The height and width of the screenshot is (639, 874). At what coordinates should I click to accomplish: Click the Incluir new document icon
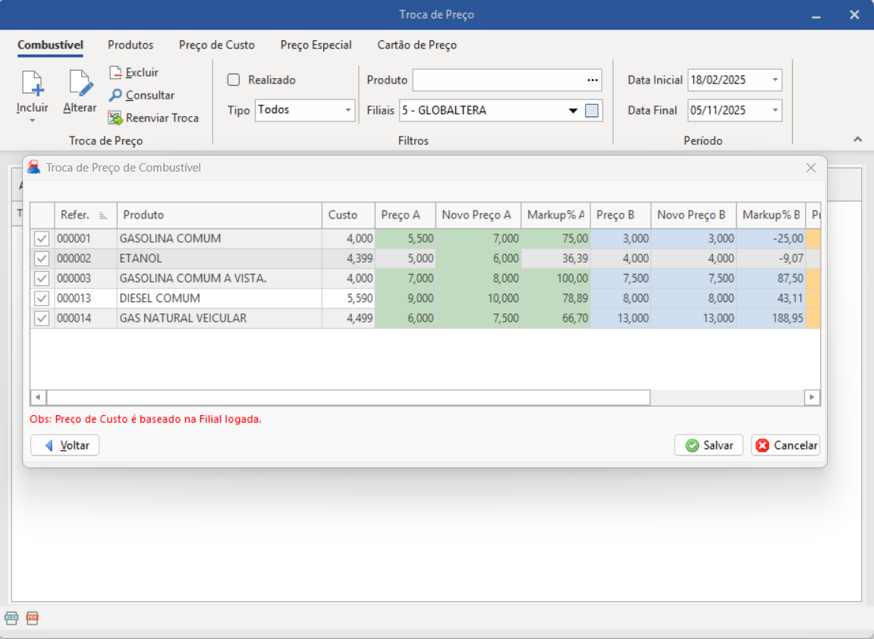32,83
